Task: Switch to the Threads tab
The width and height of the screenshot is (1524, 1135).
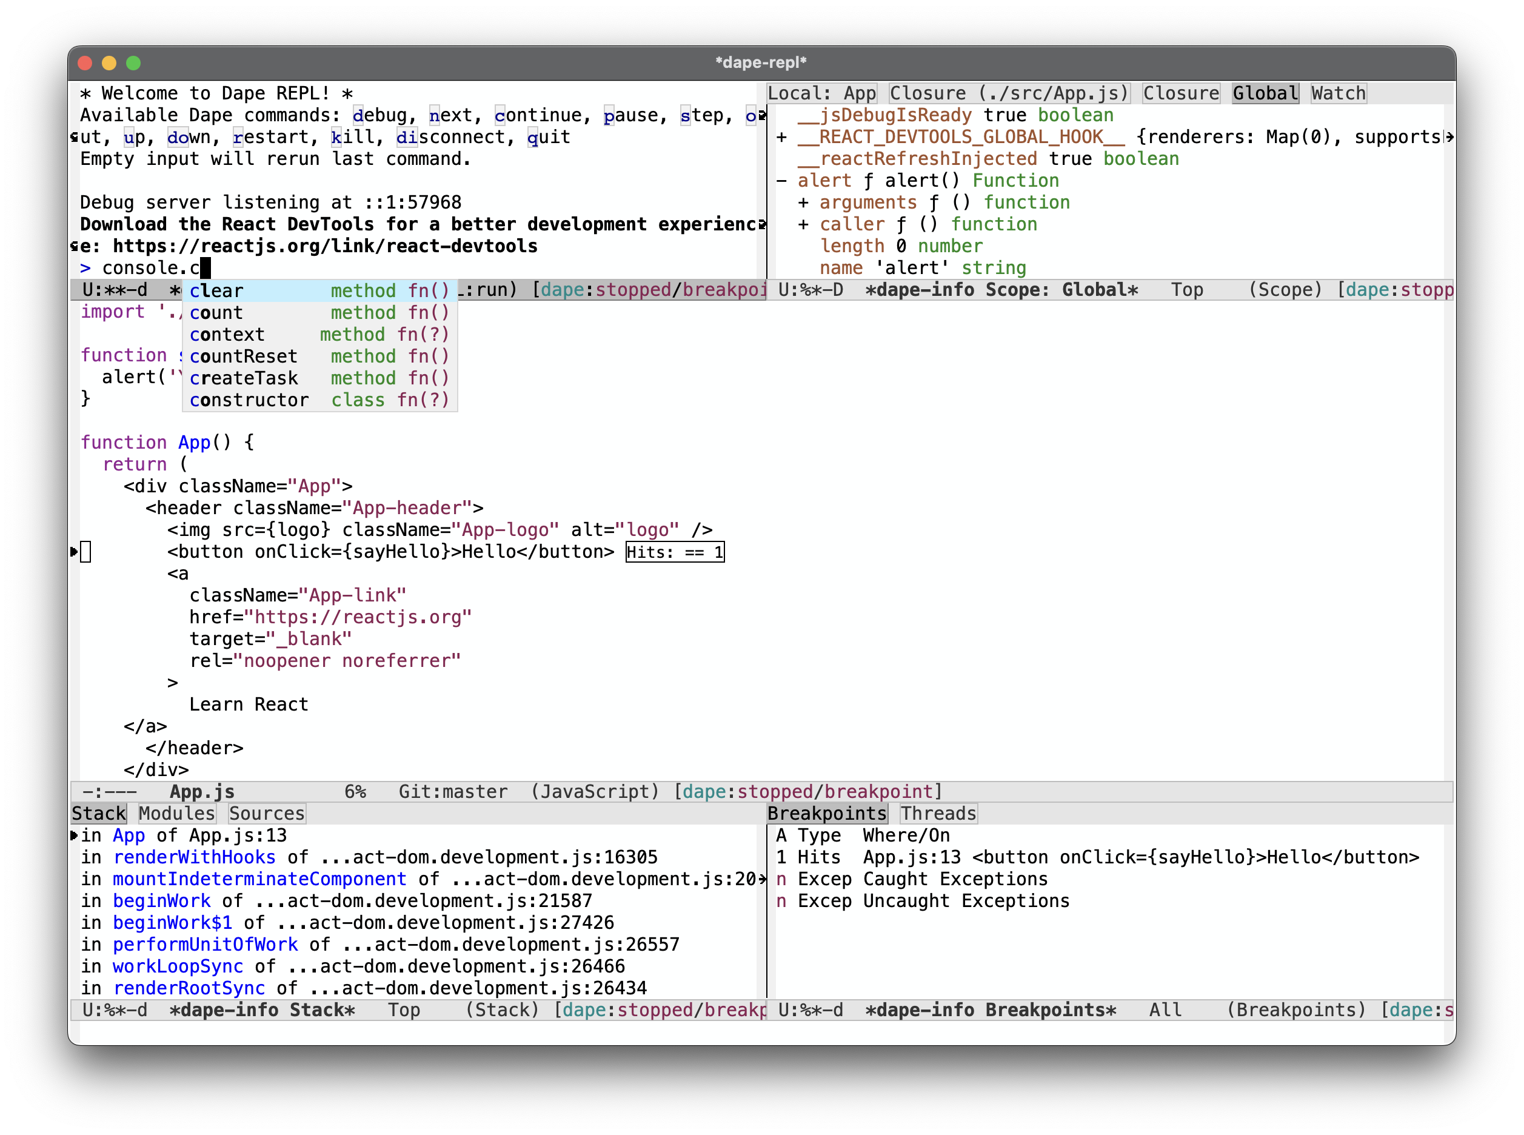Action: (938, 814)
